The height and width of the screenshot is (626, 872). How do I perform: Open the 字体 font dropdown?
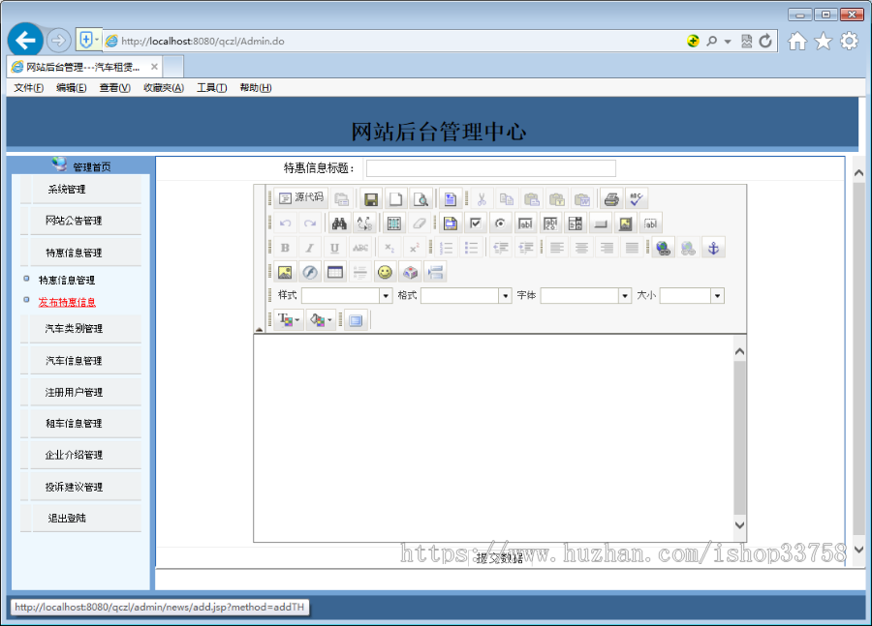click(x=585, y=296)
